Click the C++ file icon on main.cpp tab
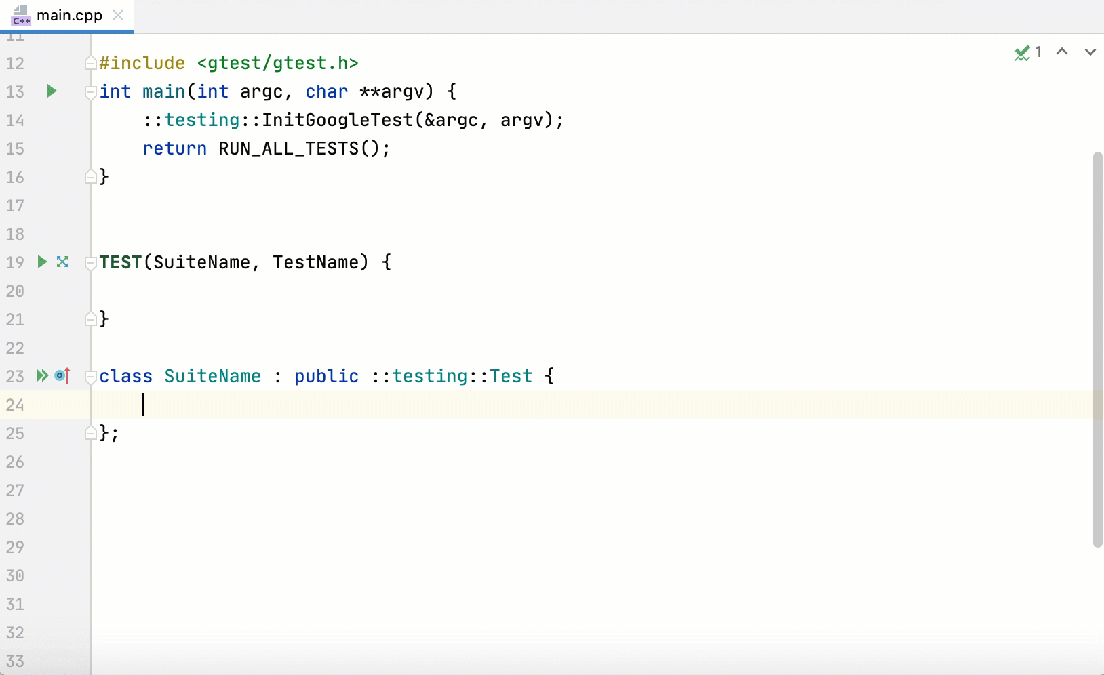 (x=21, y=15)
